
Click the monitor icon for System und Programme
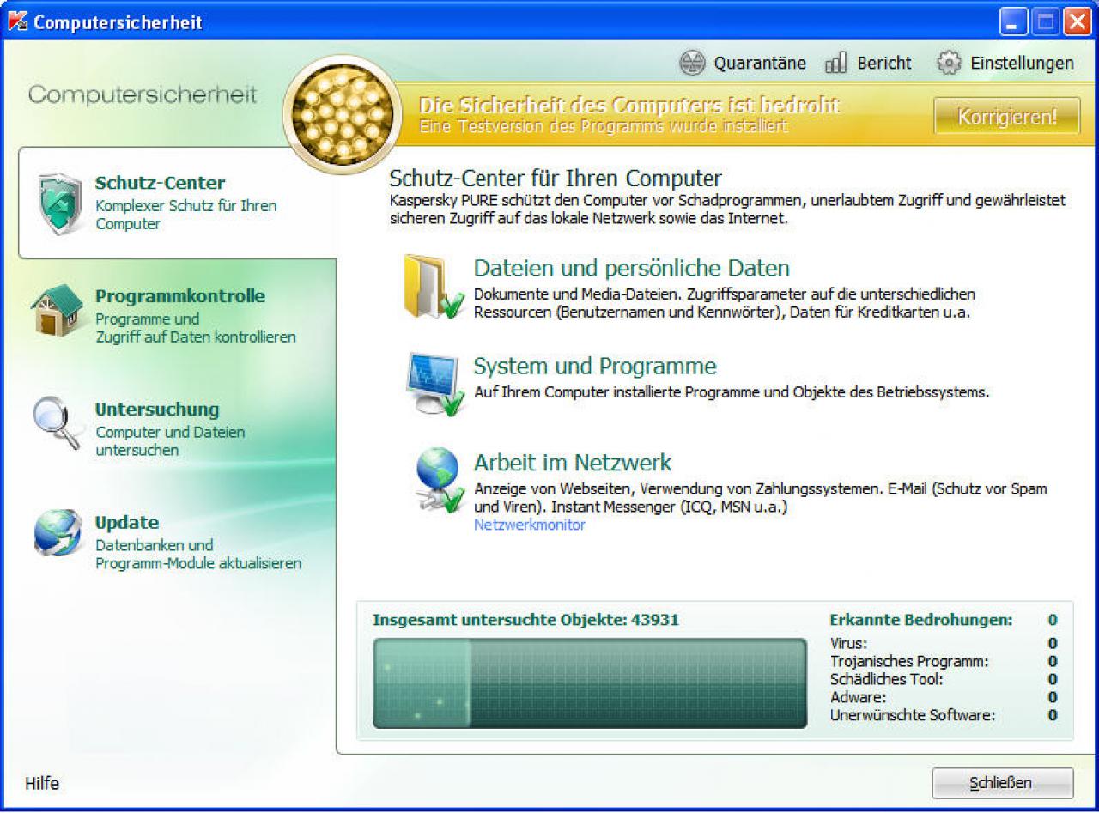pyautogui.click(x=435, y=384)
